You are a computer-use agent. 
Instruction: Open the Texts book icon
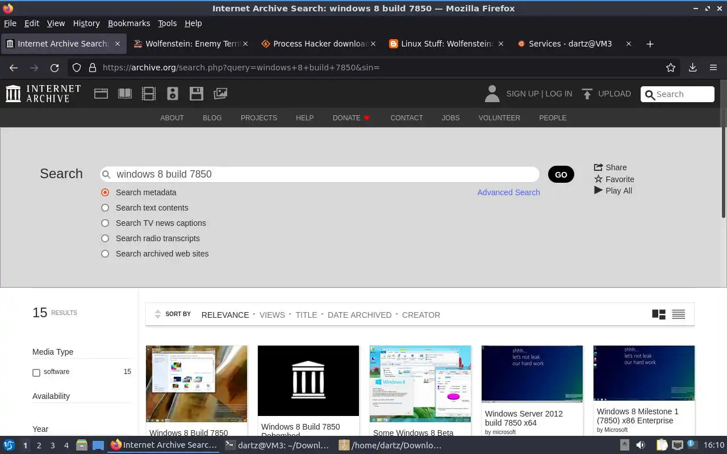pos(125,94)
